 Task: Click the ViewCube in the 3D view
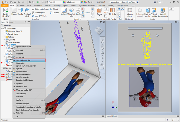pyautogui.click(x=99, y=30)
